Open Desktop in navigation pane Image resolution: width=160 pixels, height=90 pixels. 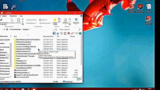(4, 63)
